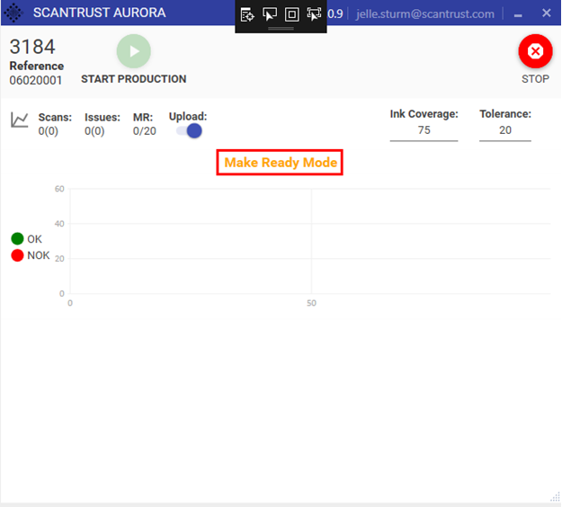The height and width of the screenshot is (507, 562).
Task: Select the region capture with cursor icon
Action: click(314, 14)
